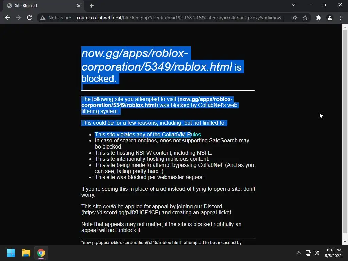This screenshot has height=261, width=348.
Task: Restore down the Chrome window
Action: coord(325,5)
